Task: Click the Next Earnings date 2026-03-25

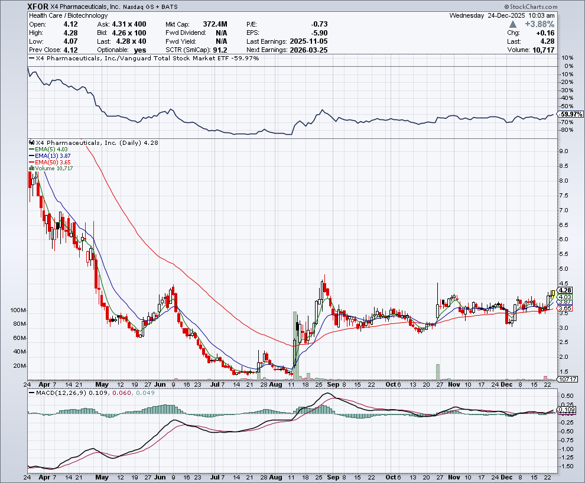Action: tap(308, 50)
